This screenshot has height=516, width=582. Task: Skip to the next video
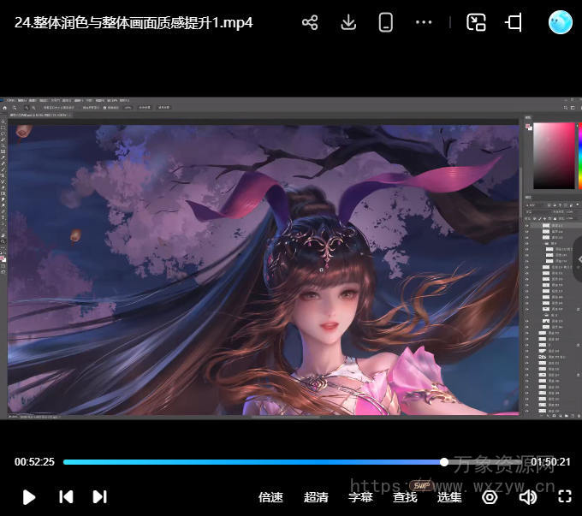99,496
